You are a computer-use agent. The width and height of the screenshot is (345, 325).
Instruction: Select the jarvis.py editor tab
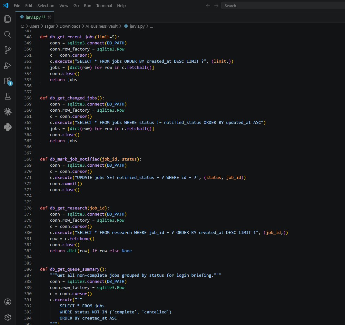pyautogui.click(x=35, y=17)
